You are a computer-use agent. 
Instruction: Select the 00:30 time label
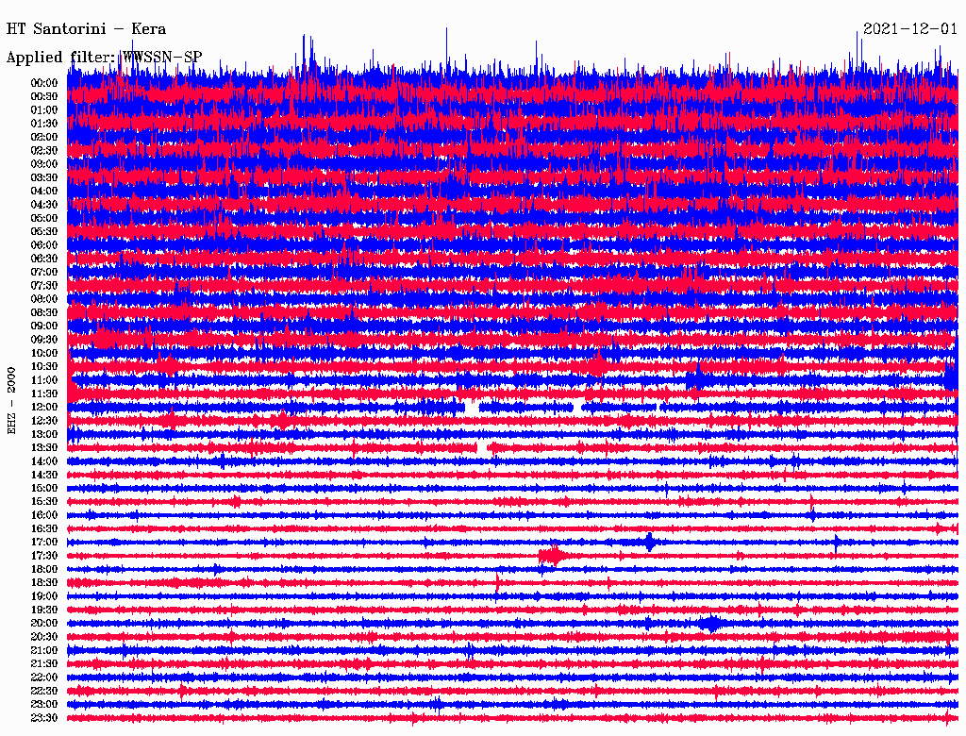pos(44,97)
